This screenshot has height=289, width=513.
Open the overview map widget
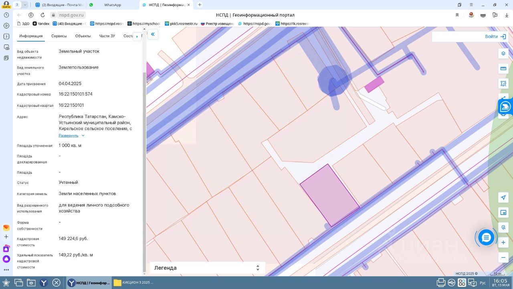[503, 212]
